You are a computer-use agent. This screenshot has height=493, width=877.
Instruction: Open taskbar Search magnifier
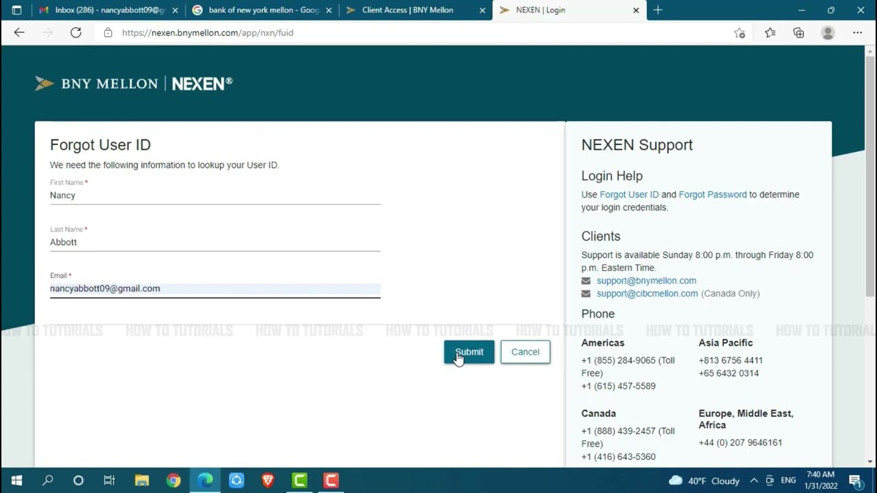click(47, 481)
